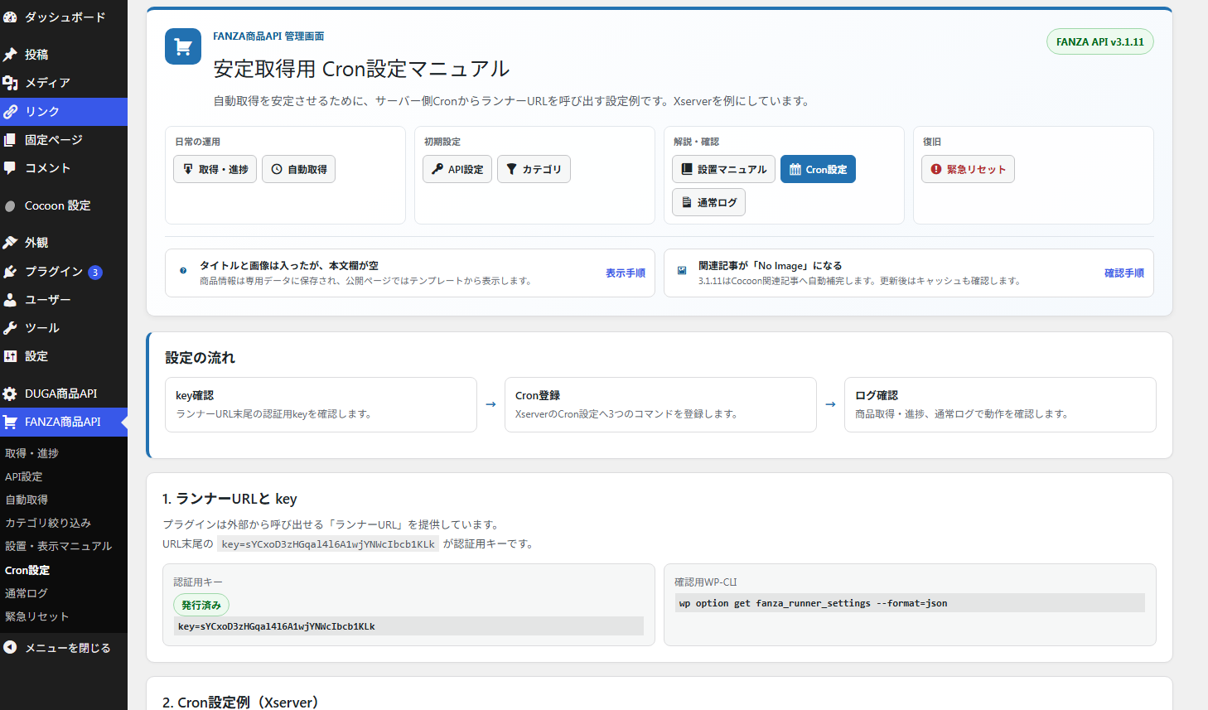Click the FANZA API v3.1.11 version badge
Viewport: 1208px width, 710px height.
point(1100,41)
